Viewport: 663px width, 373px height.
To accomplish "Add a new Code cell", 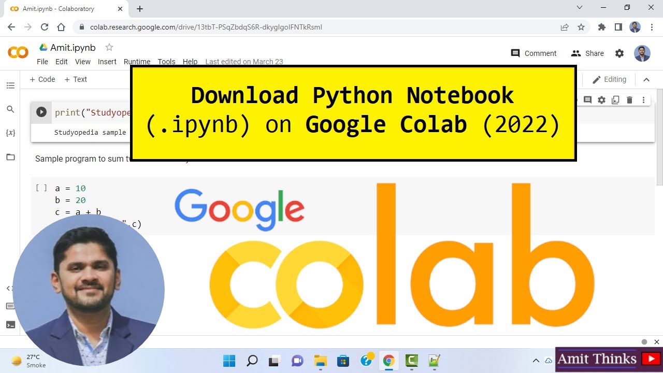I will click(x=42, y=79).
